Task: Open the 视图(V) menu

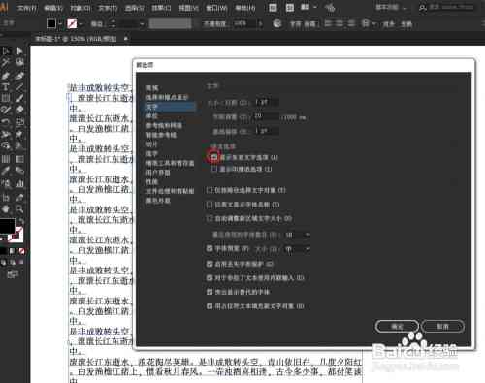Action: (188, 7)
